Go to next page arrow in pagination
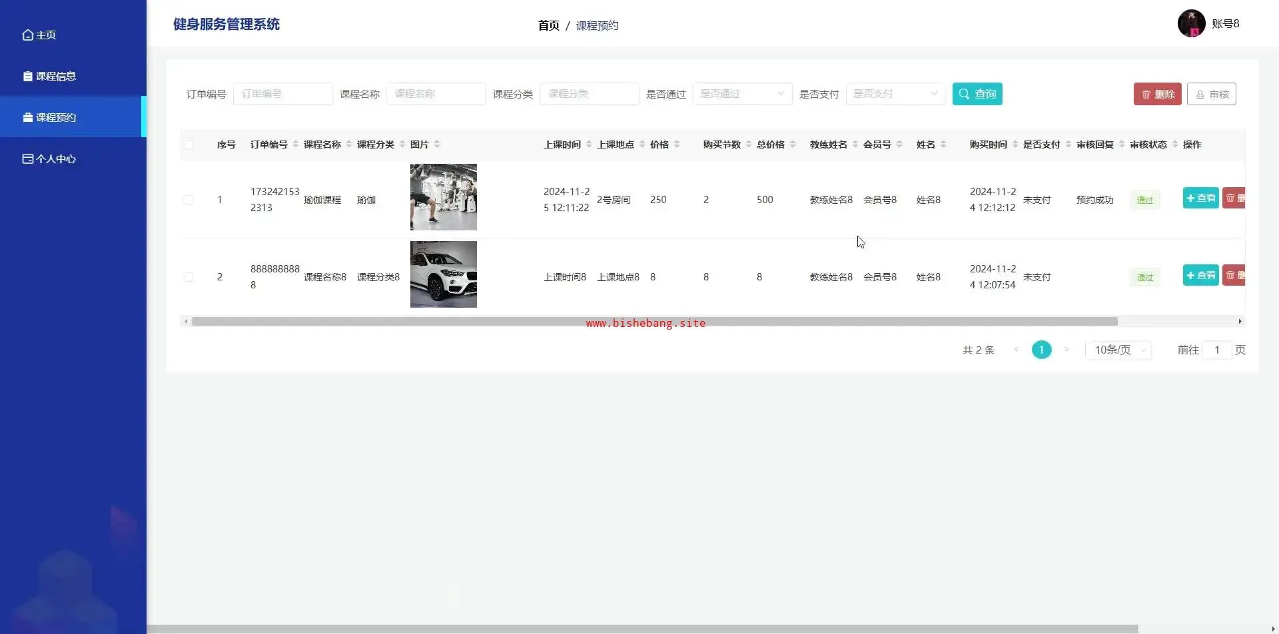This screenshot has width=1279, height=634. 1066,350
